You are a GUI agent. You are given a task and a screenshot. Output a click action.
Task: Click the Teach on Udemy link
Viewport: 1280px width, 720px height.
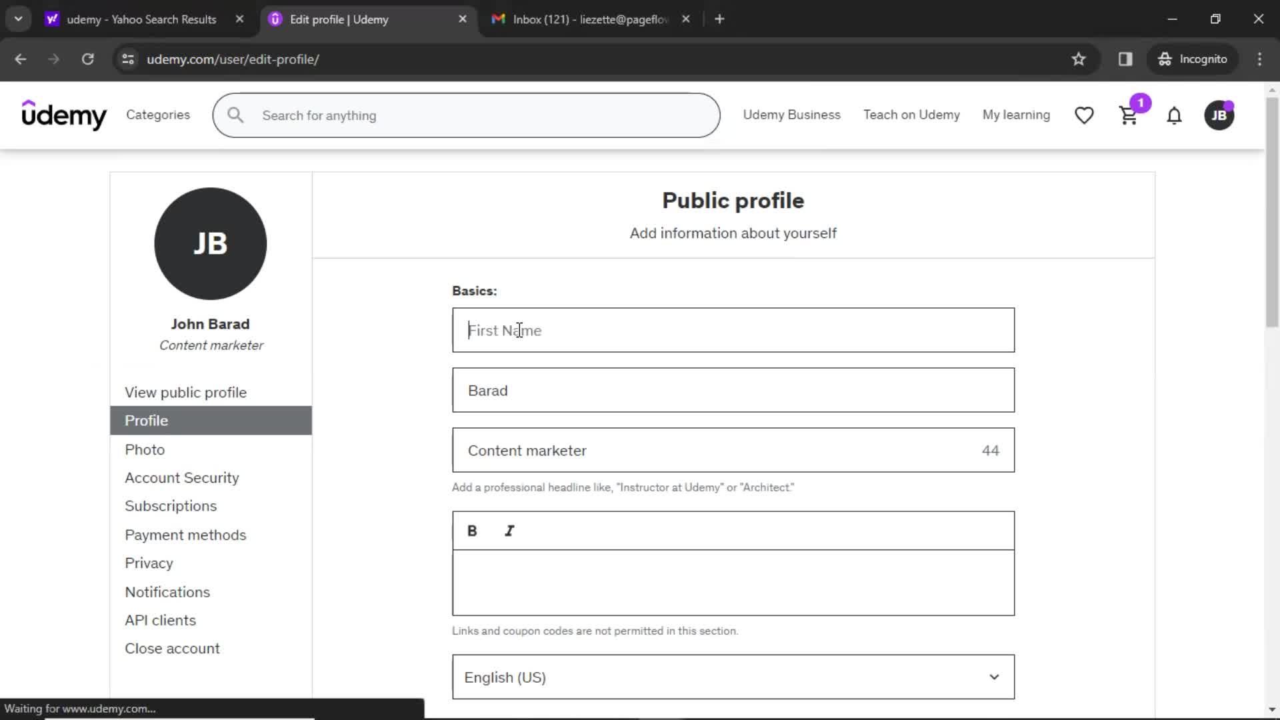(911, 114)
